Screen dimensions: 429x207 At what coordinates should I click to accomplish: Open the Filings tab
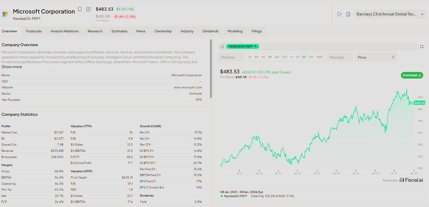(257, 31)
